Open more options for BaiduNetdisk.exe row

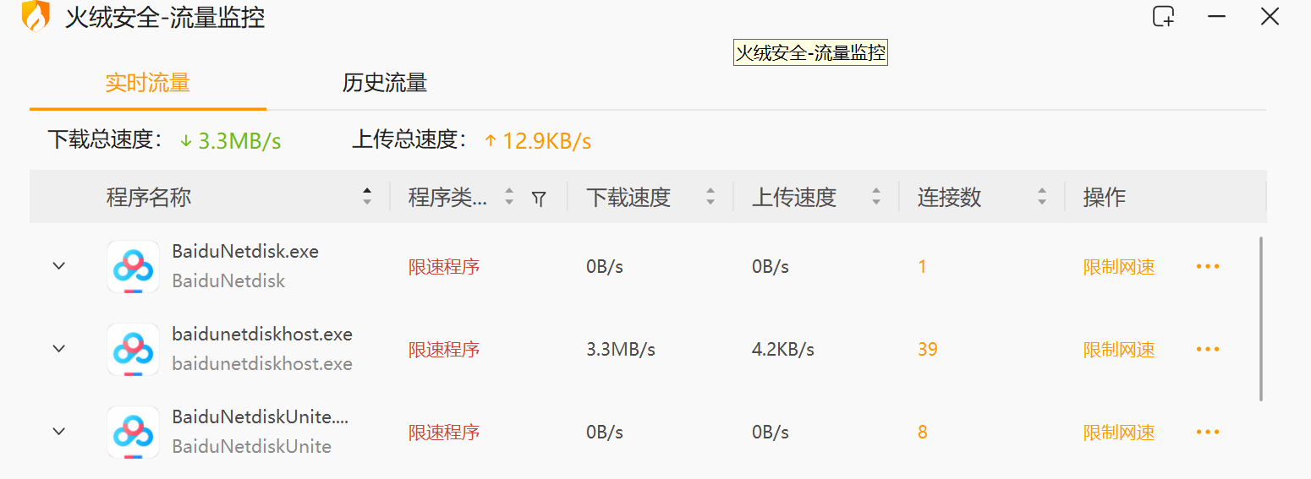point(1207,267)
